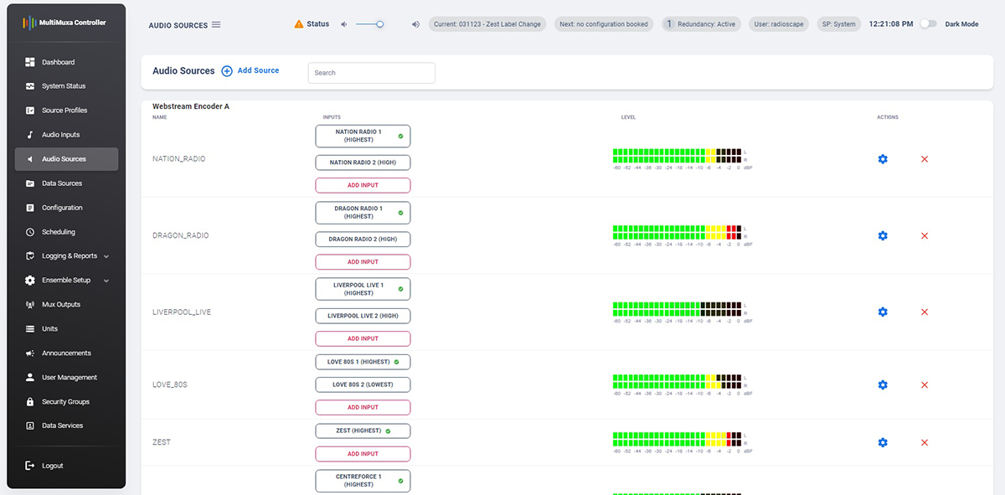Open Scheduling page from sidebar
Viewport: 1005px width, 495px height.
click(x=59, y=232)
